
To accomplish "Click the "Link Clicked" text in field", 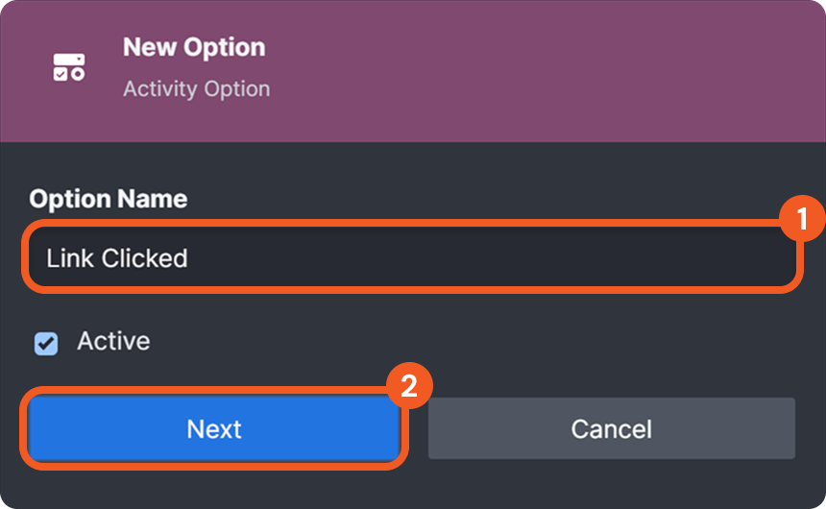I will pyautogui.click(x=117, y=257).
